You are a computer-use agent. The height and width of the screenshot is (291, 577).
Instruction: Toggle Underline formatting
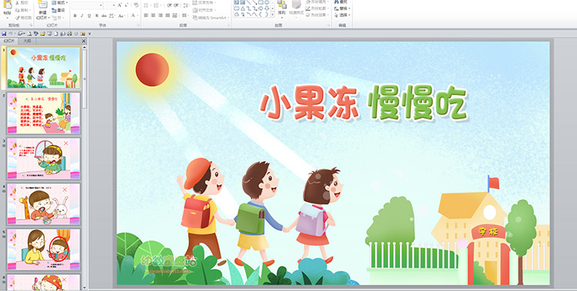click(x=89, y=16)
